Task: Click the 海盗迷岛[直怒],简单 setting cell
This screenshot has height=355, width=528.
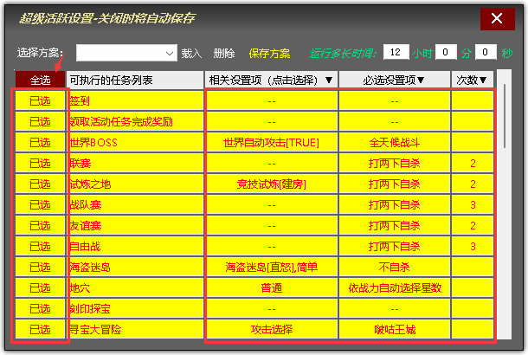Action: click(x=272, y=268)
